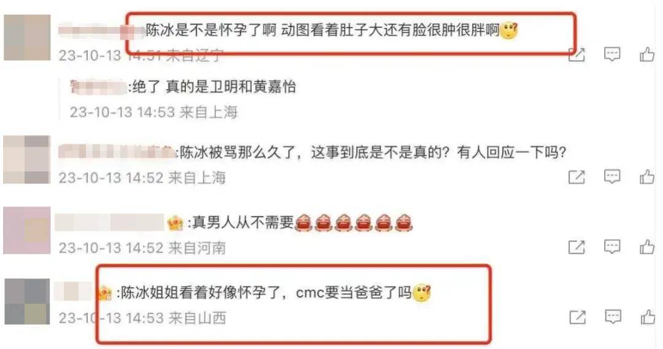Reply to the 辽宁 comment at 14:51
This screenshot has height=349, width=663.
pyautogui.click(x=612, y=55)
